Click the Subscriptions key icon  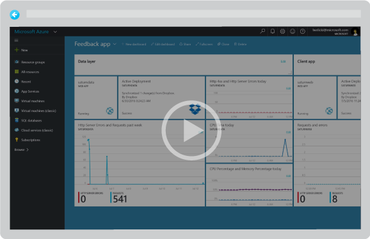(x=17, y=140)
